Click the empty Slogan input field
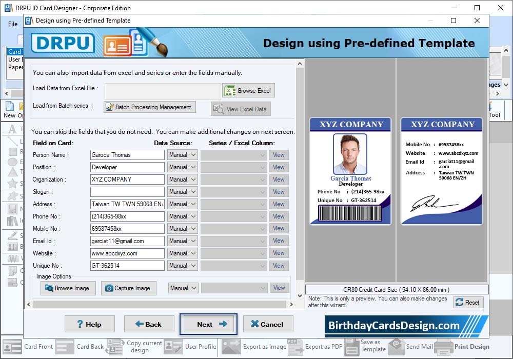 tap(127, 192)
